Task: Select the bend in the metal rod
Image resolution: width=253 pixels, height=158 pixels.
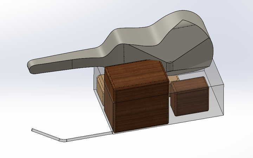Action: click(x=63, y=140)
